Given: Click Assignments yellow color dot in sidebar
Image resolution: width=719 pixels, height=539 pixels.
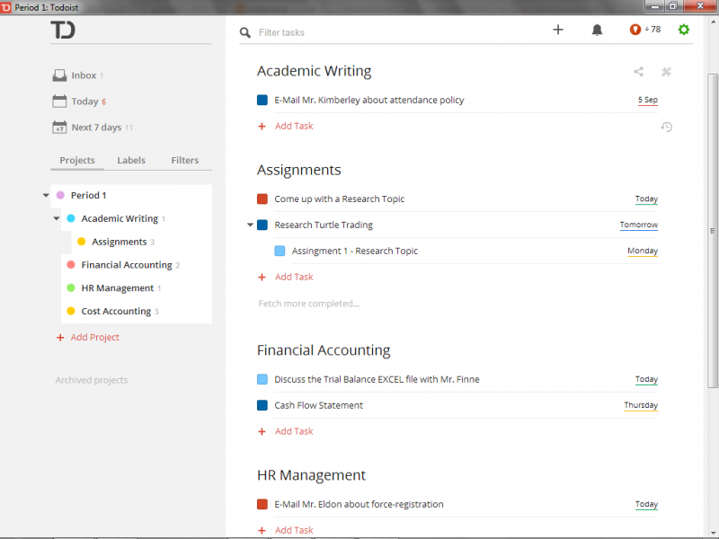Looking at the screenshot, I should tap(81, 242).
